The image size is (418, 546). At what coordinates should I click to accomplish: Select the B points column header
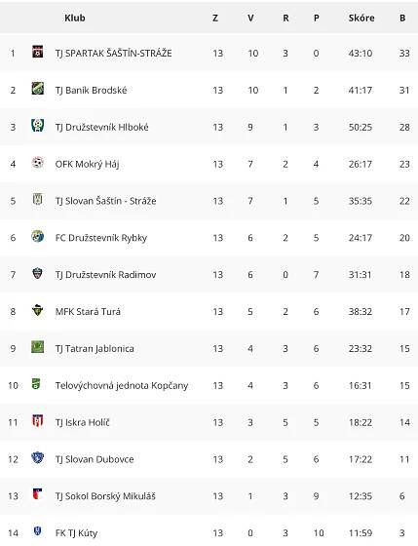(402, 18)
